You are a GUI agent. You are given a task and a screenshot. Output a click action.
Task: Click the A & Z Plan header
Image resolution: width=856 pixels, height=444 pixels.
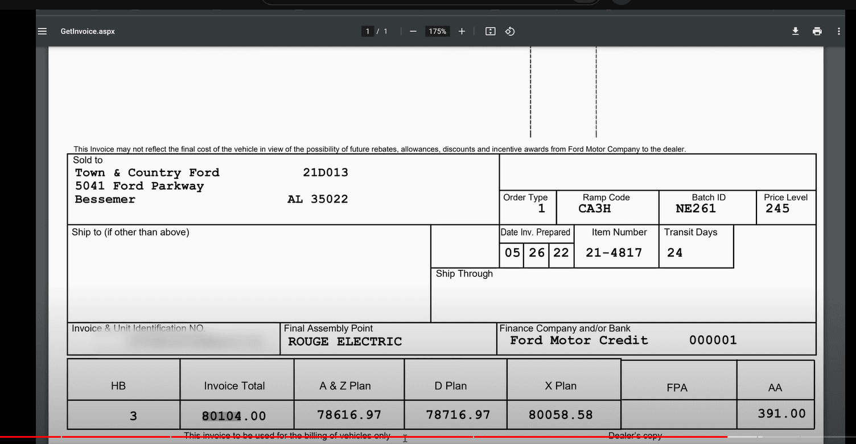345,386
